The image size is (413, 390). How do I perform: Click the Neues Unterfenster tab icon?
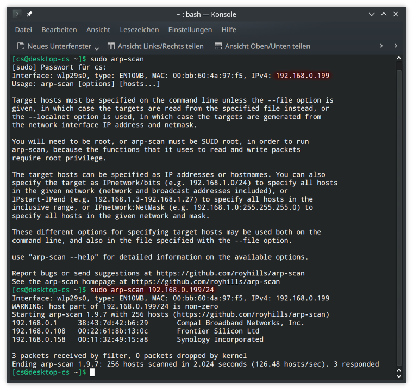coord(21,46)
